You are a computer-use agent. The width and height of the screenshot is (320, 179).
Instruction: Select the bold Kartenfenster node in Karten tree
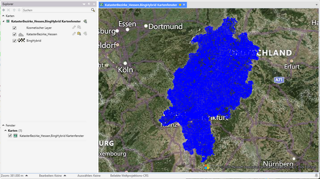point(46,21)
